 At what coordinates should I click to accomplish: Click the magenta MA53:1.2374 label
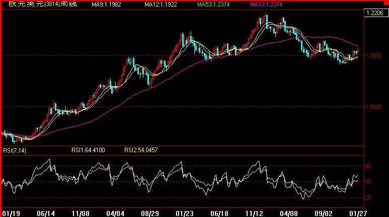tap(266, 5)
